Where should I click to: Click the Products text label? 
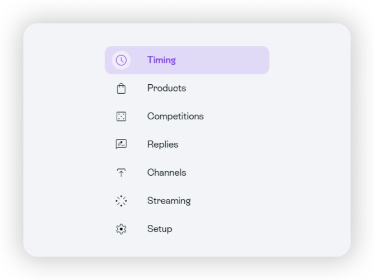pos(166,88)
